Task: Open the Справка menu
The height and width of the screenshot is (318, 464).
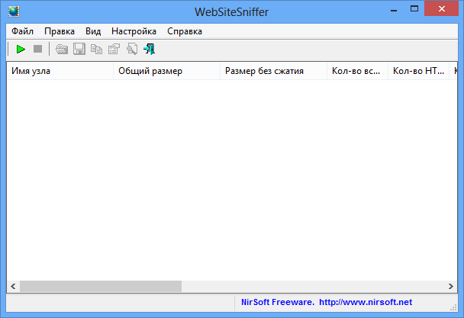Action: point(185,31)
